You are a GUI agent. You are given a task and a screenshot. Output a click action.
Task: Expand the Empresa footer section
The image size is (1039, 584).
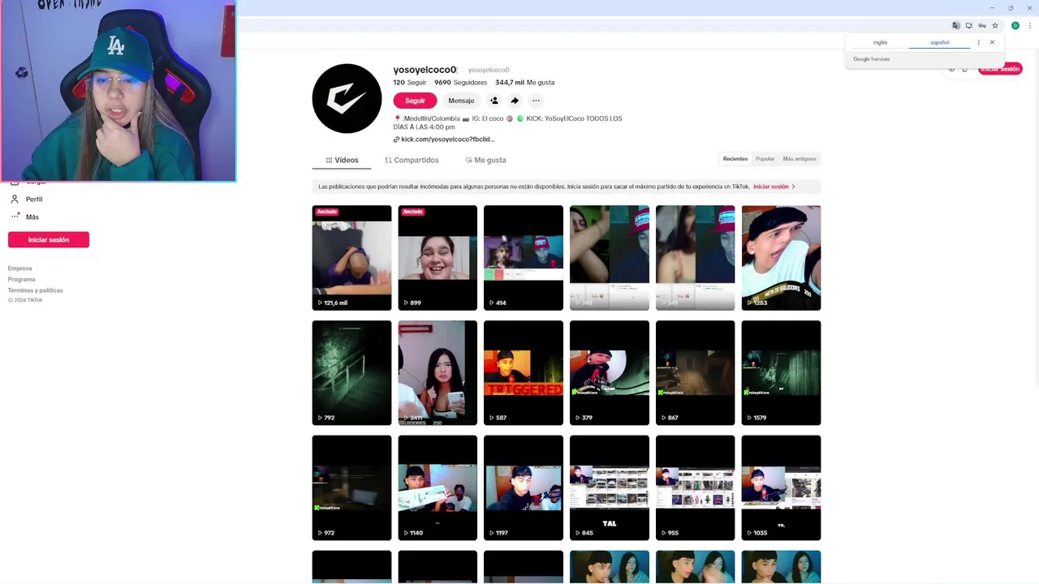pos(20,268)
